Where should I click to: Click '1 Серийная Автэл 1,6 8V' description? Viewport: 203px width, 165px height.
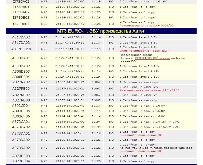[138, 37]
